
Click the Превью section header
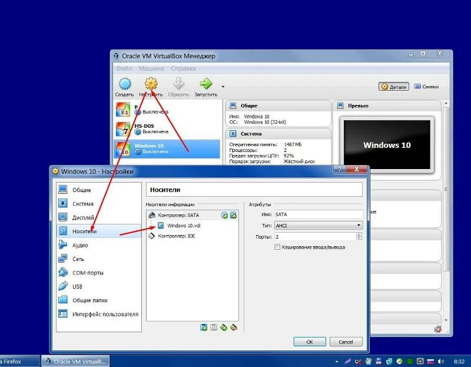point(387,106)
